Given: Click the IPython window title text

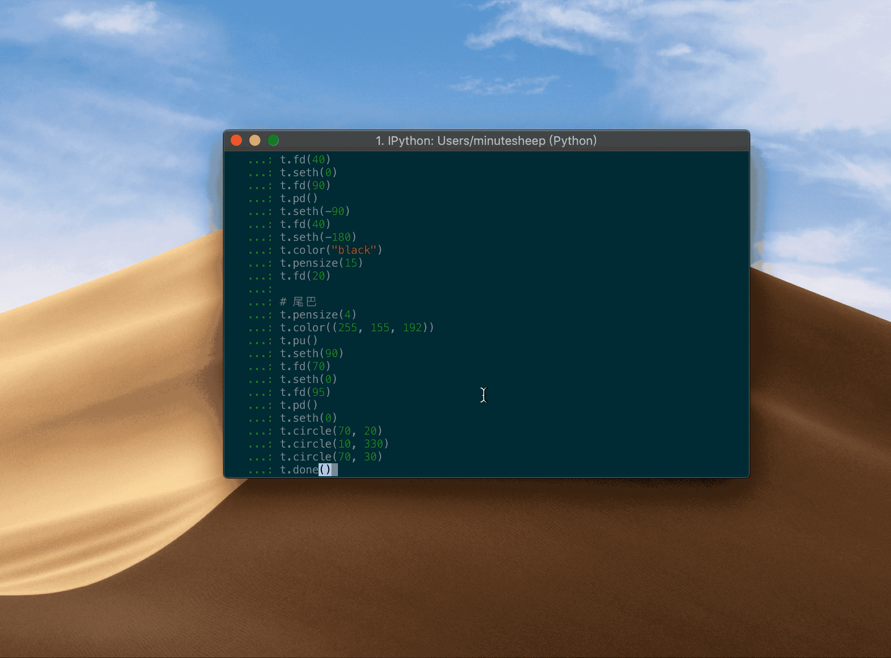Looking at the screenshot, I should 486,141.
